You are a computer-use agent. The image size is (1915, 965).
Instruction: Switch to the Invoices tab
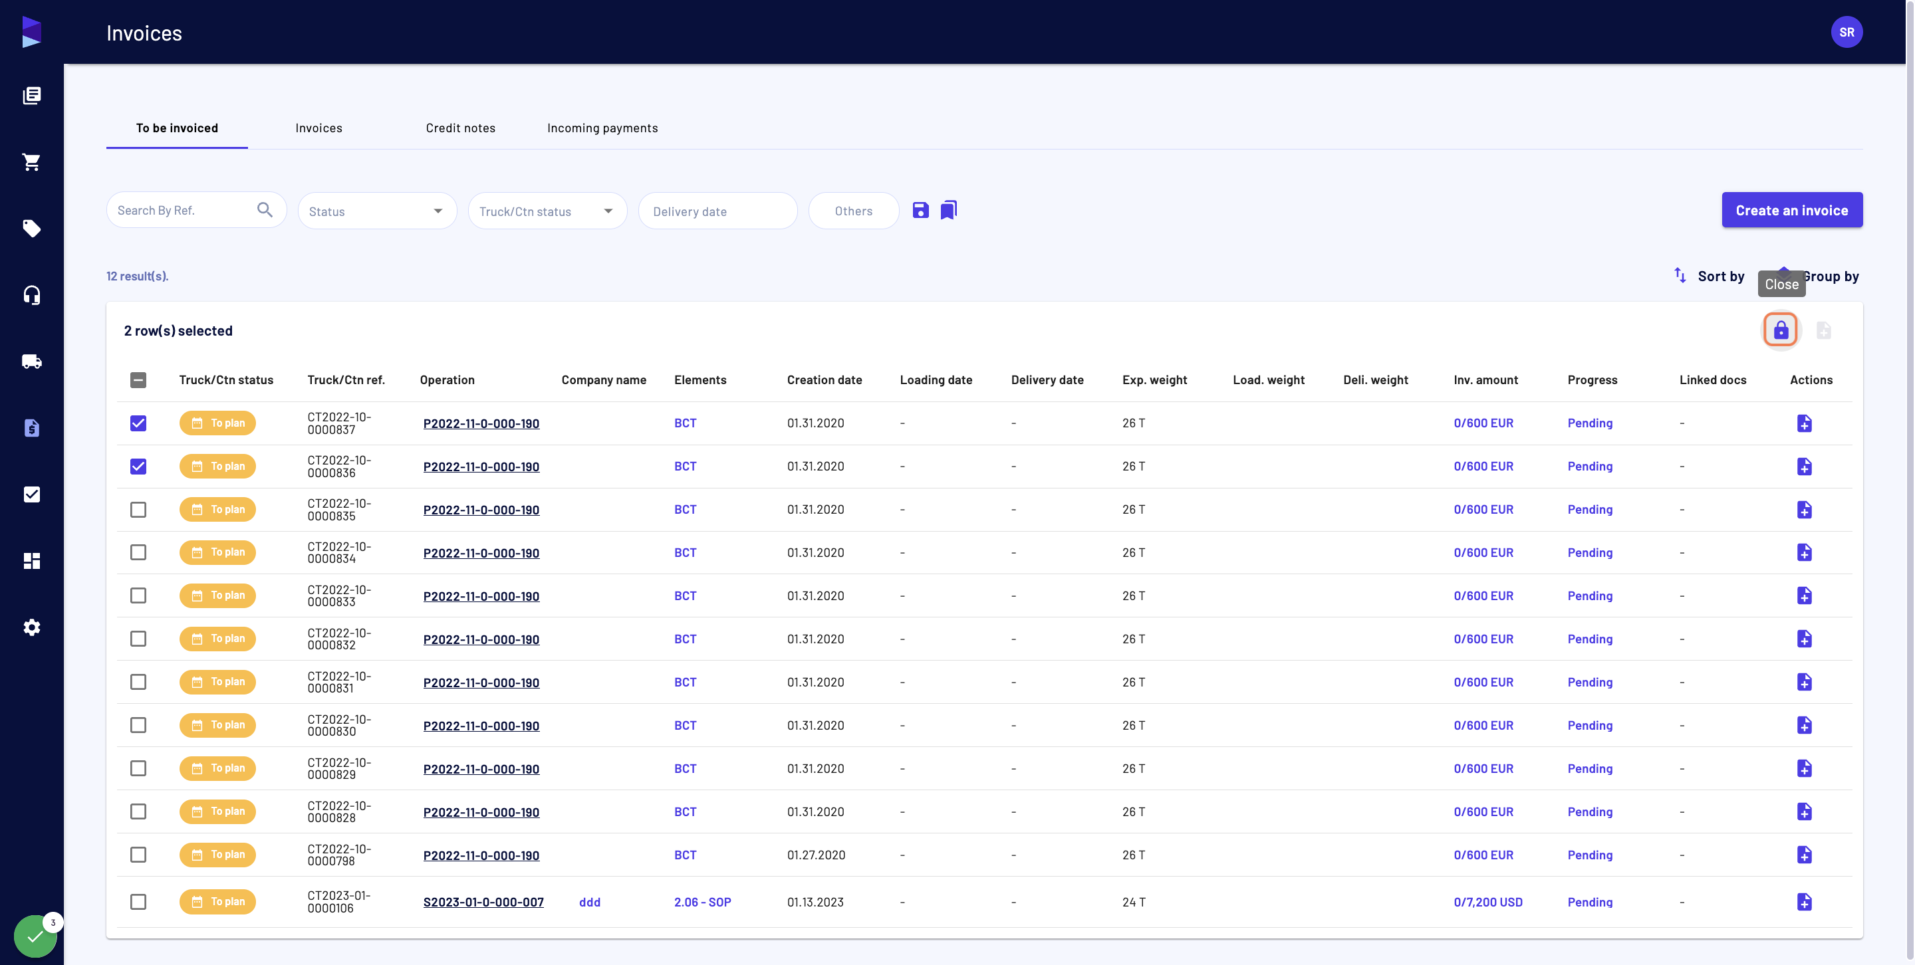click(319, 128)
